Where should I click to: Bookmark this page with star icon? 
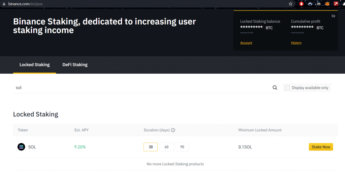[290, 4]
